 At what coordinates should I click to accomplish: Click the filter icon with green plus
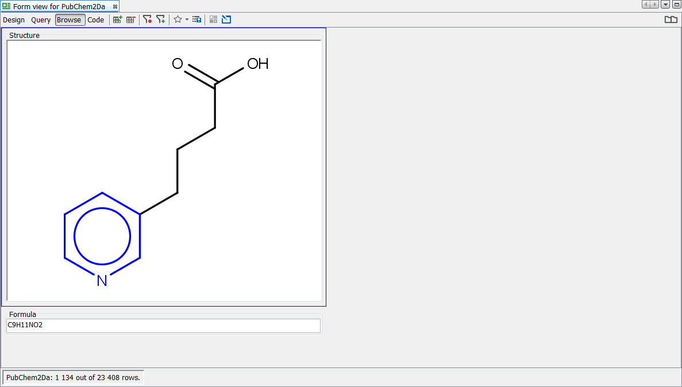tap(160, 20)
